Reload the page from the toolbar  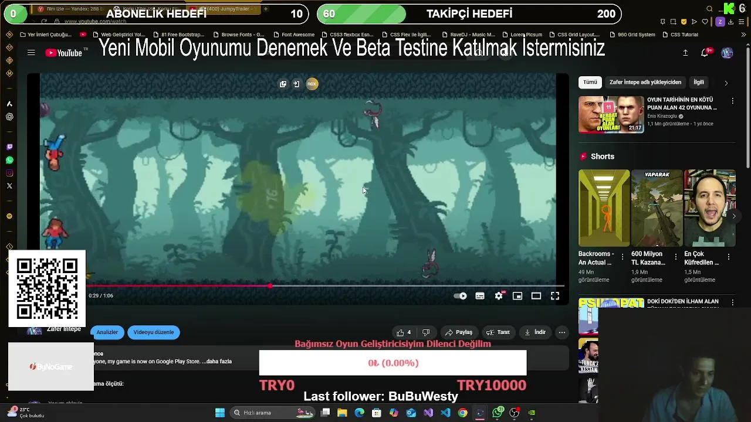coord(44,22)
